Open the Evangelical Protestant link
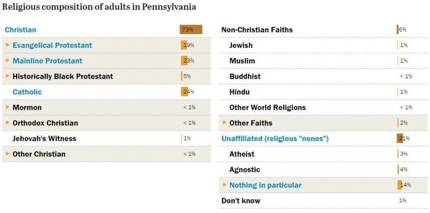Image resolution: width=430 pixels, height=213 pixels. [x=52, y=45]
